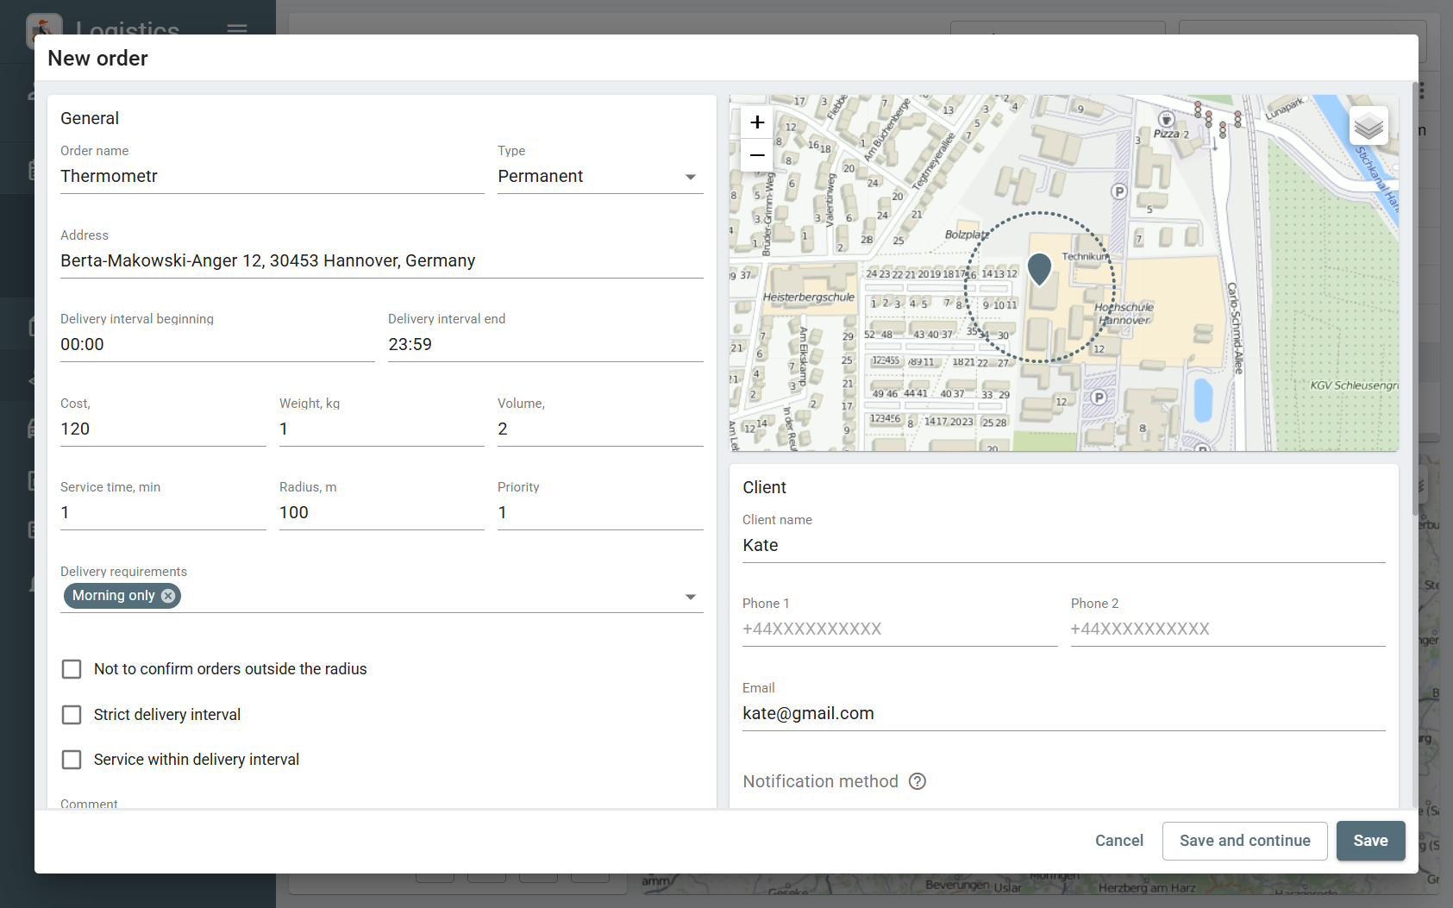Click the Morning only chip label
Image resolution: width=1453 pixels, height=908 pixels.
(x=114, y=596)
